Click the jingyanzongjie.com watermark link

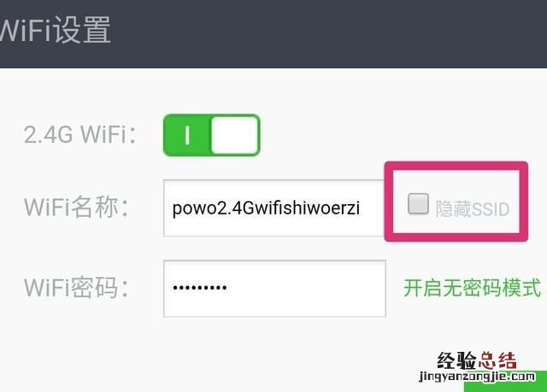(477, 377)
